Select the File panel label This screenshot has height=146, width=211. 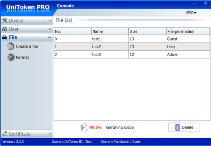tap(13, 37)
